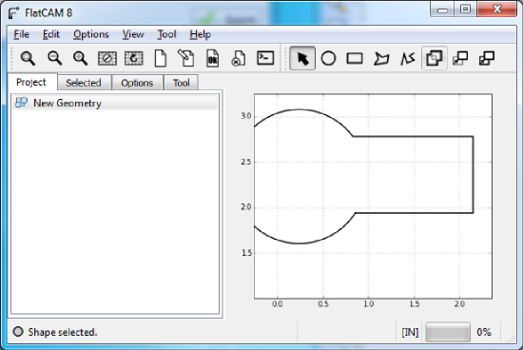The width and height of the screenshot is (523, 350).
Task: Select the circle drawing tool
Action: click(328, 58)
